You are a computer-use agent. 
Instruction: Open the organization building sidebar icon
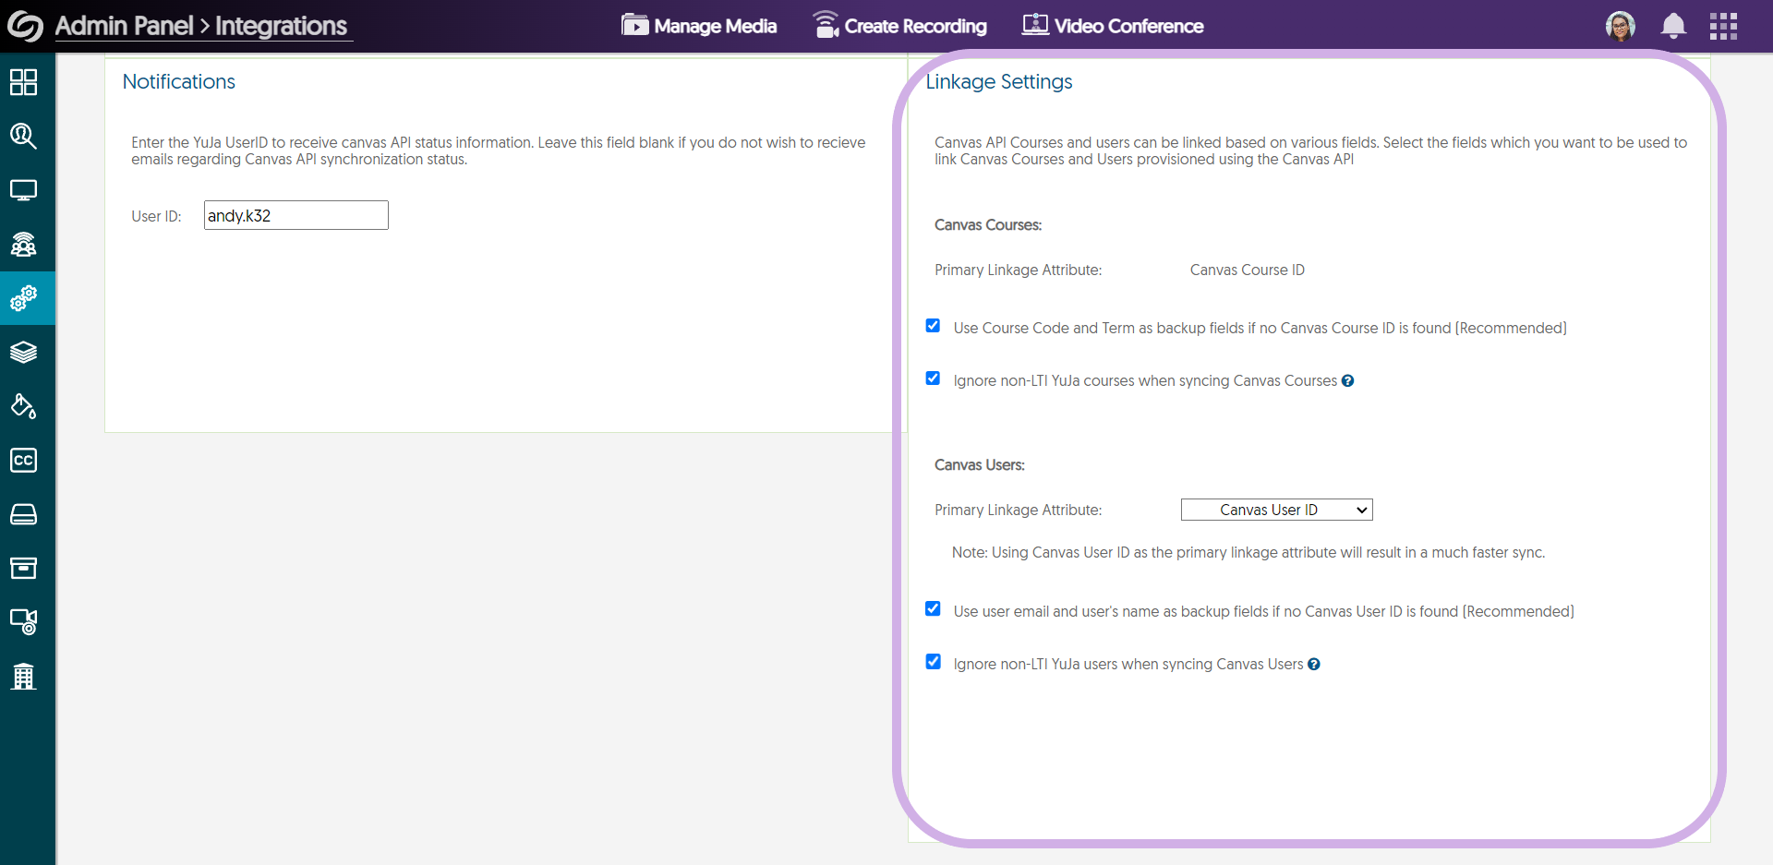click(x=23, y=676)
